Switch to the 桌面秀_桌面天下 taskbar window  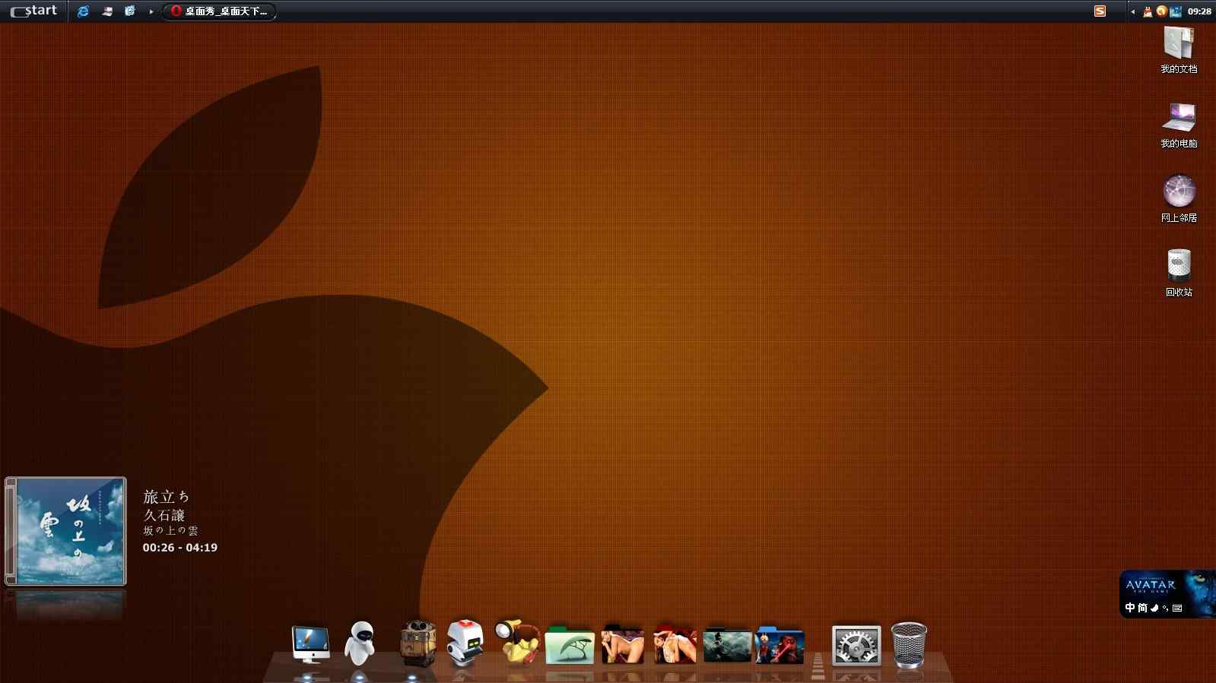[x=219, y=11]
